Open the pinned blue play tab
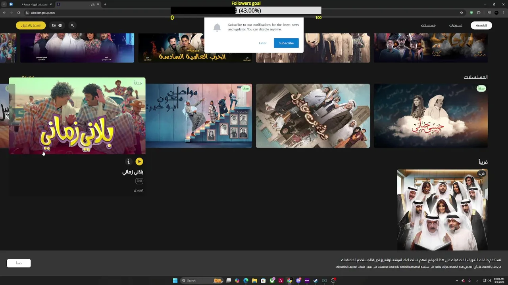The height and width of the screenshot is (285, 508). point(11,4)
